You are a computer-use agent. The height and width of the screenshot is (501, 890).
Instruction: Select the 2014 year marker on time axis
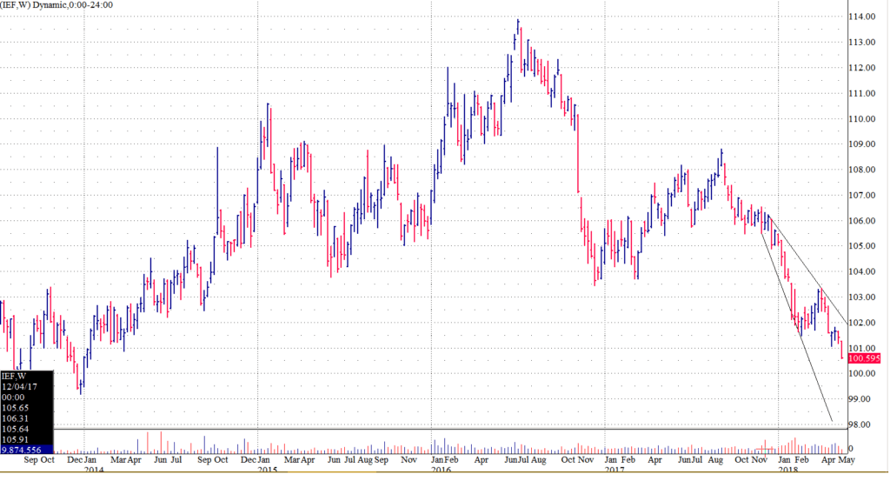click(94, 470)
